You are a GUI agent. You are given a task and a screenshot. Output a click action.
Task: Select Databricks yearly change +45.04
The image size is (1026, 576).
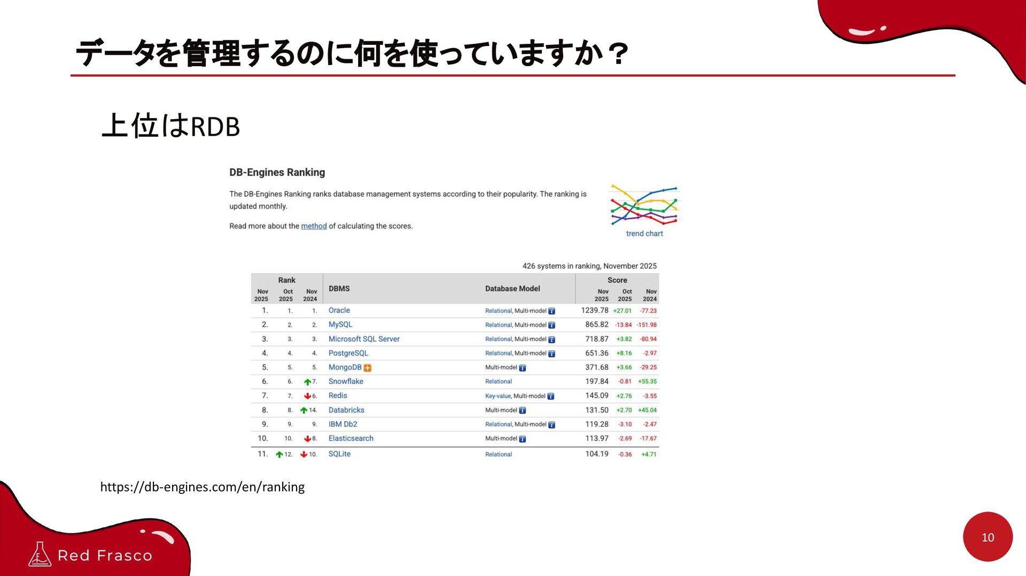(647, 411)
